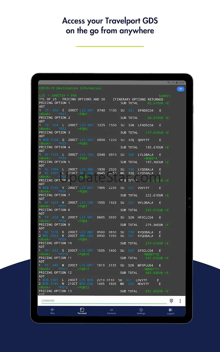Click «Book» for pricing option 12
This screenshot has width=220, height=352.
coord(45,288)
